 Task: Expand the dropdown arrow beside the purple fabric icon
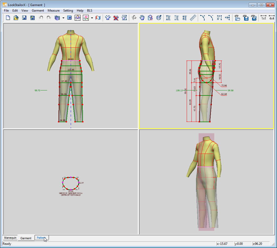[x=63, y=18]
